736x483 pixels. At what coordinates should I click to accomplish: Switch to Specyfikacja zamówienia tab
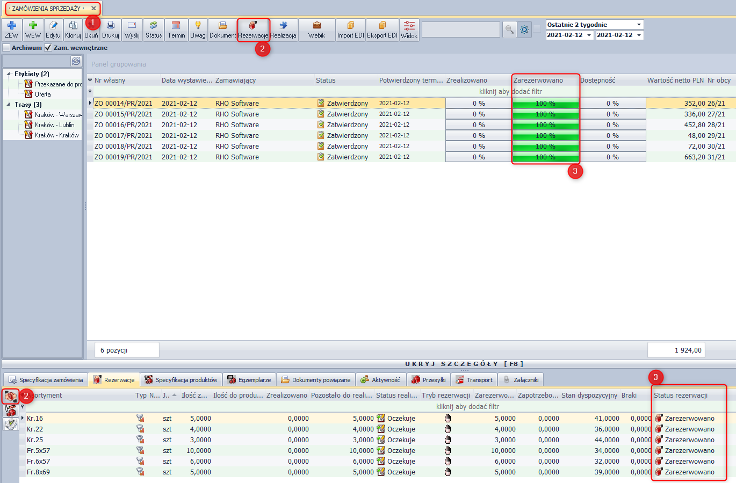46,380
